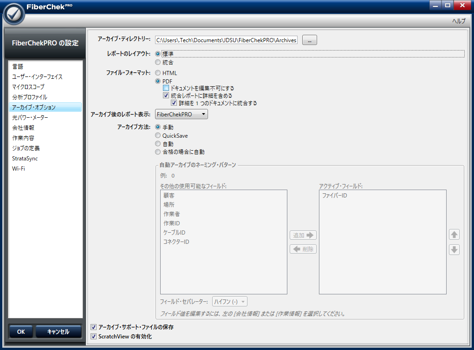474x350 pixels.
Task: Click the FiberChek checkmark logo icon
Action: (13, 14)
